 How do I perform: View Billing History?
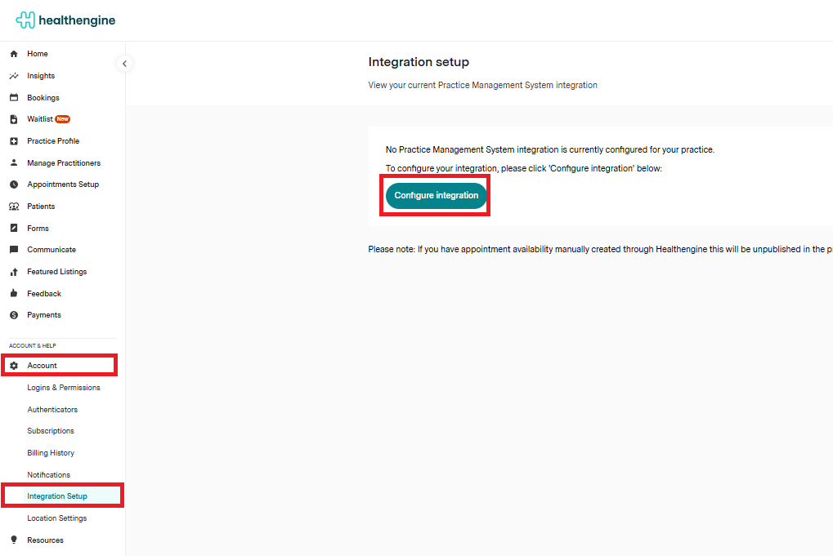51,453
